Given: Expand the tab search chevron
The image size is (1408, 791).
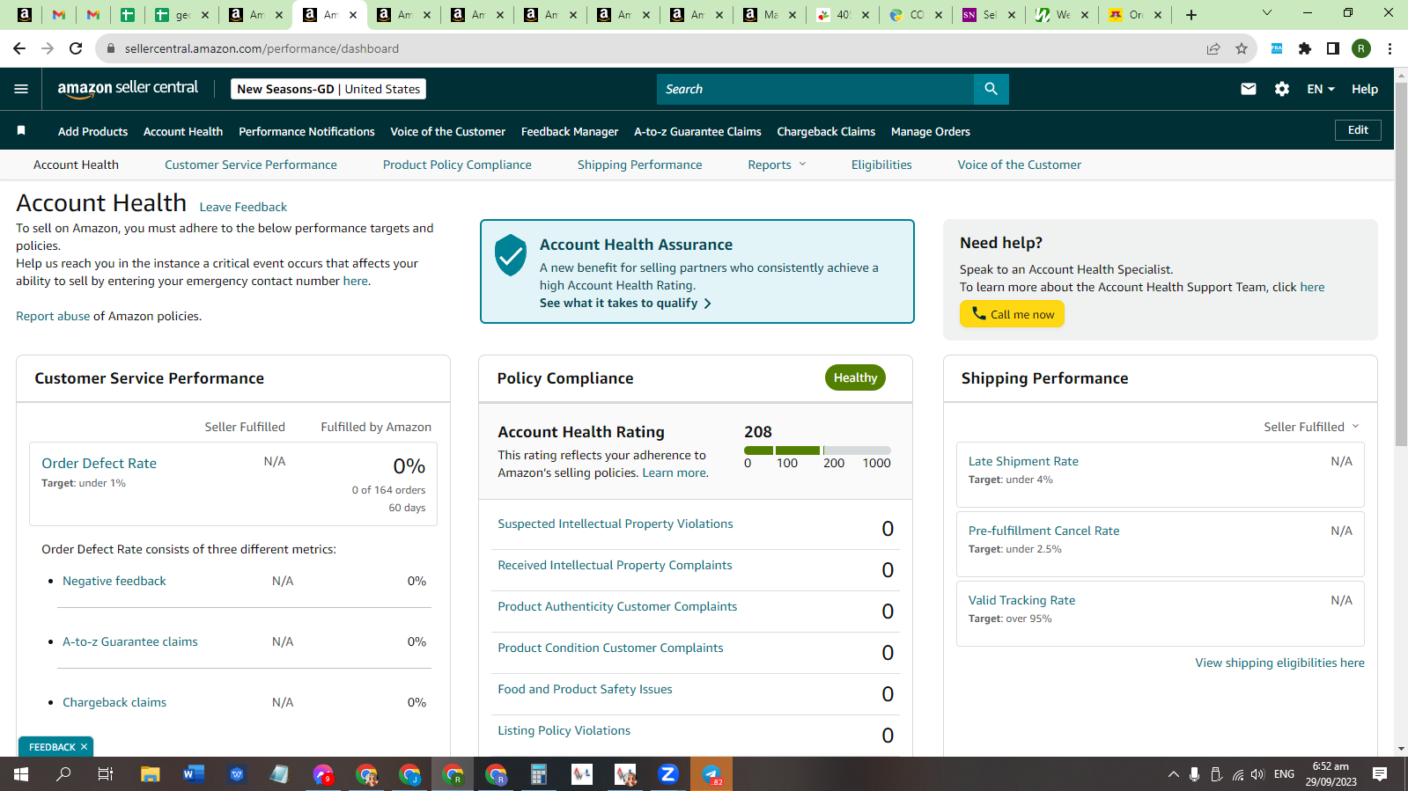Looking at the screenshot, I should (1267, 13).
